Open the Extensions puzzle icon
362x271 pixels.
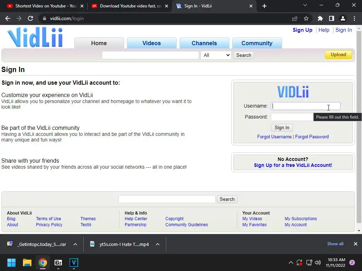[320, 18]
